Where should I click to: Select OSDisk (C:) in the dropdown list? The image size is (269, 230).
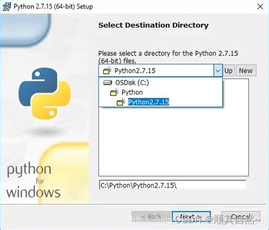point(161,83)
